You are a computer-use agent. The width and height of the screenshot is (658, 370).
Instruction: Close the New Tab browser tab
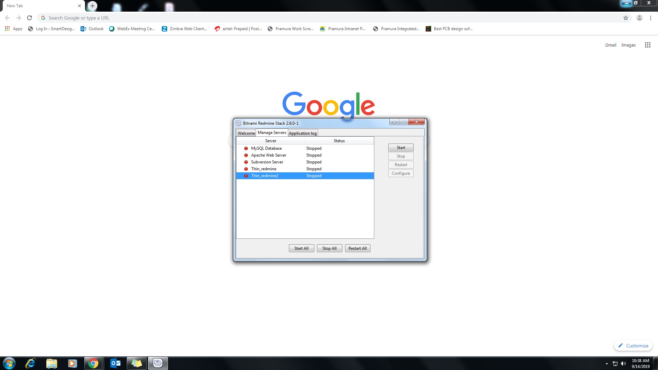80,6
